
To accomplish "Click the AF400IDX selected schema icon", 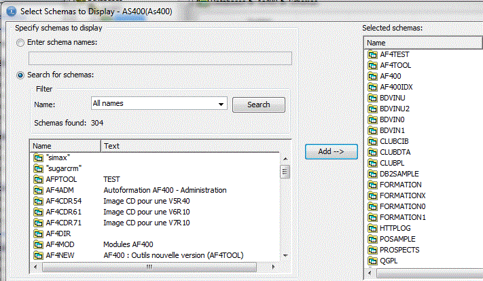I will [x=372, y=88].
